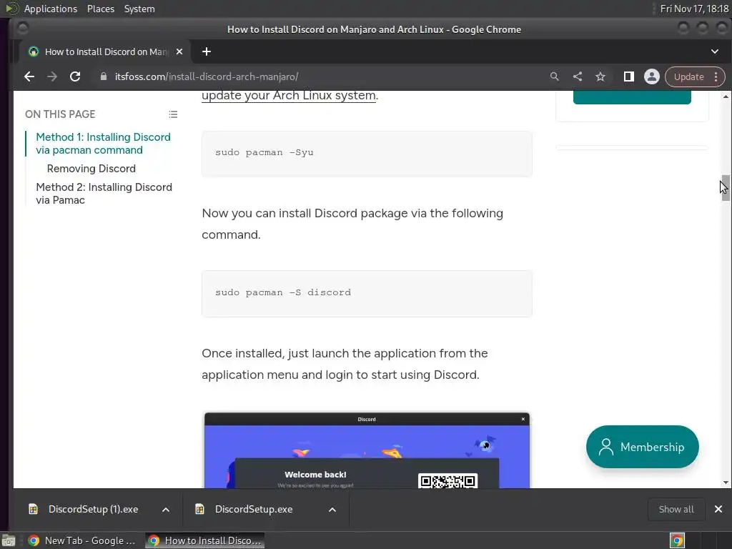
Task: Click the scrollbar down arrow
Action: [726, 483]
